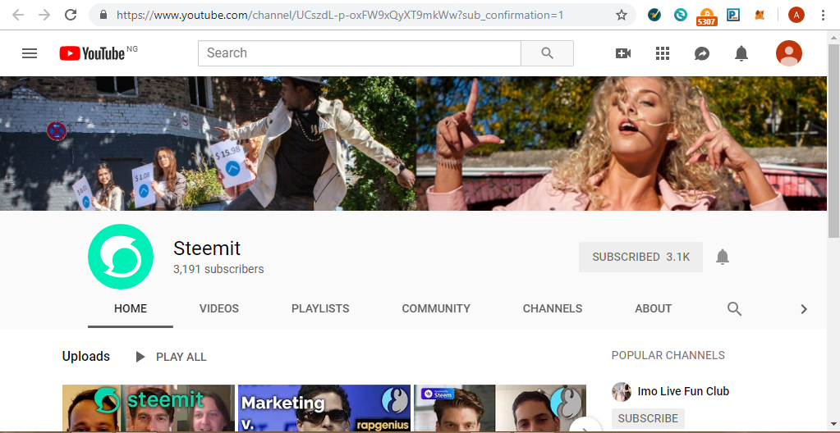Screen dimensions: 840x433
Task: Click the search magnifier button
Action: click(547, 53)
